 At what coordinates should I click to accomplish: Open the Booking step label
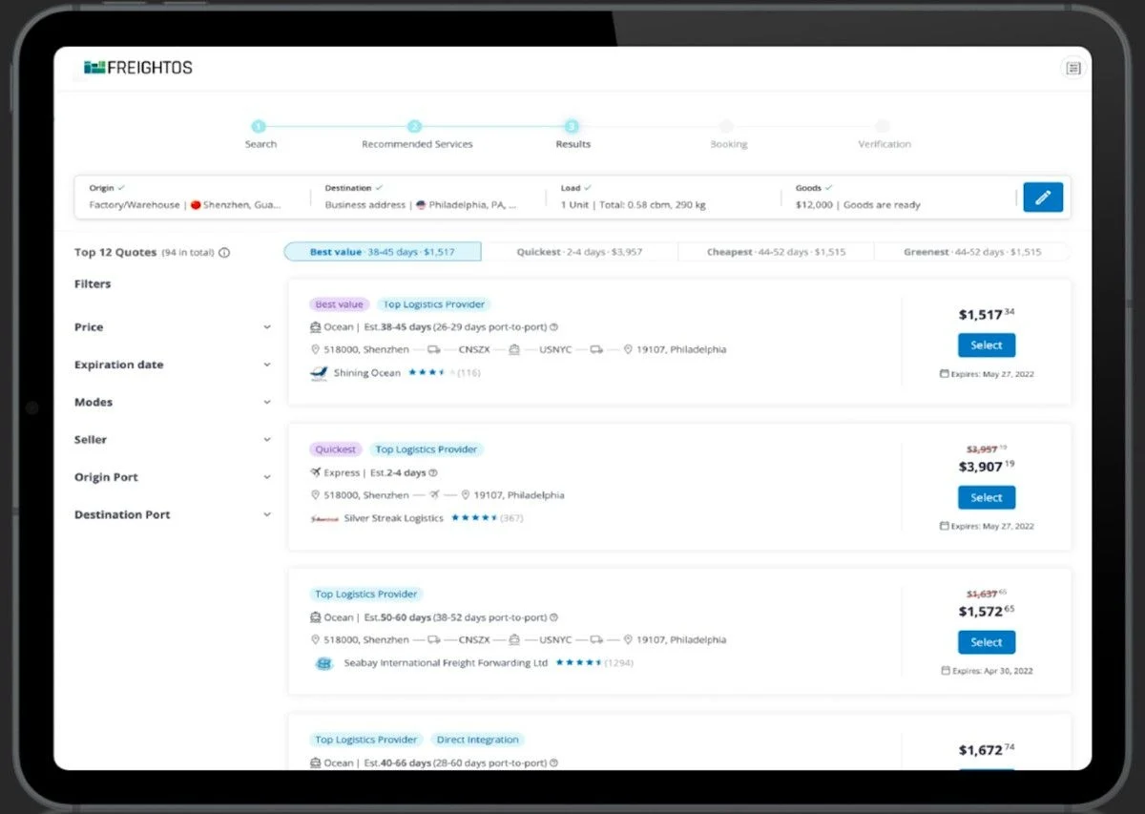[729, 144]
